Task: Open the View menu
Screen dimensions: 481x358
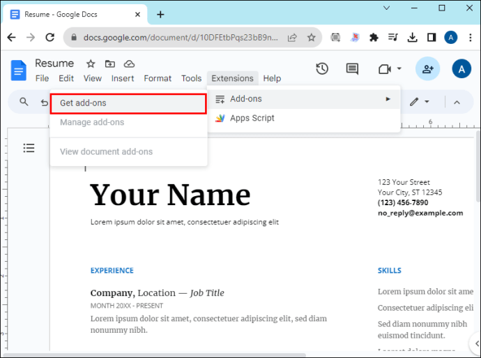Action: tap(93, 78)
